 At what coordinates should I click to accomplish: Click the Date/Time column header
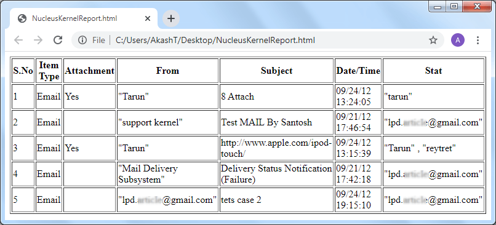point(358,71)
